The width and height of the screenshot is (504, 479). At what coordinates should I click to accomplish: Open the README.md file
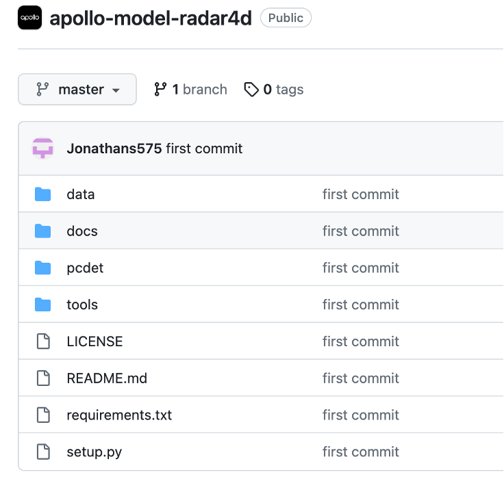(x=107, y=378)
